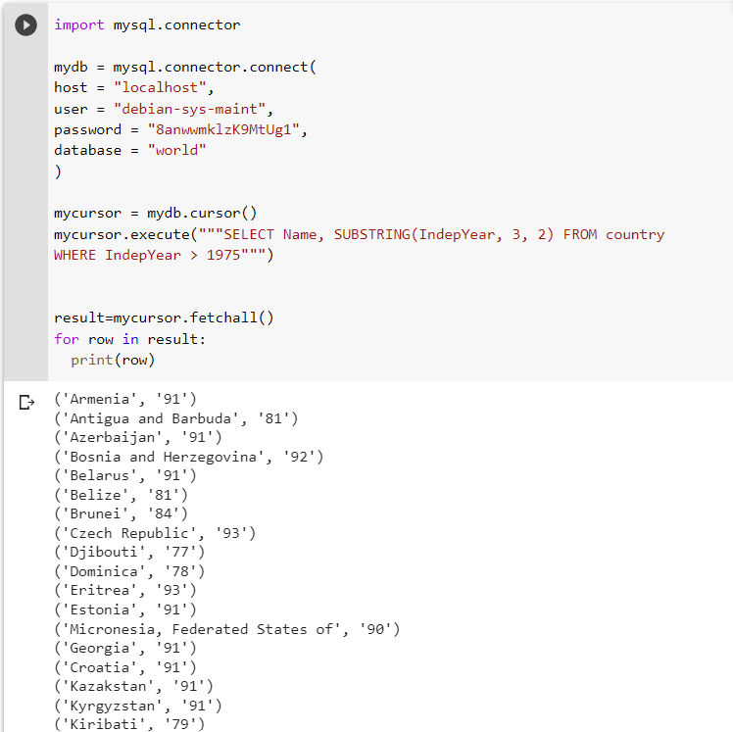Click the "world" database string
The width and height of the screenshot is (733, 732).
(176, 150)
